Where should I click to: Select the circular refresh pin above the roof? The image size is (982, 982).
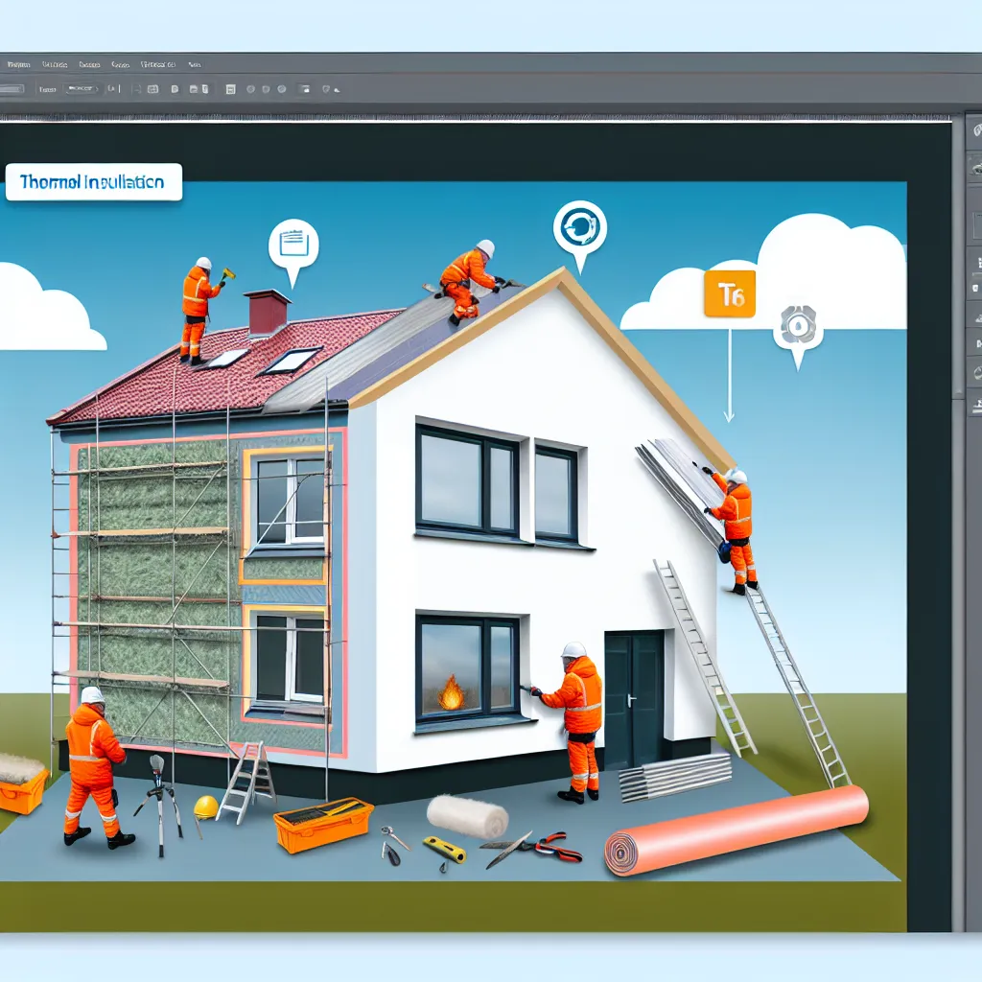pyautogui.click(x=579, y=226)
